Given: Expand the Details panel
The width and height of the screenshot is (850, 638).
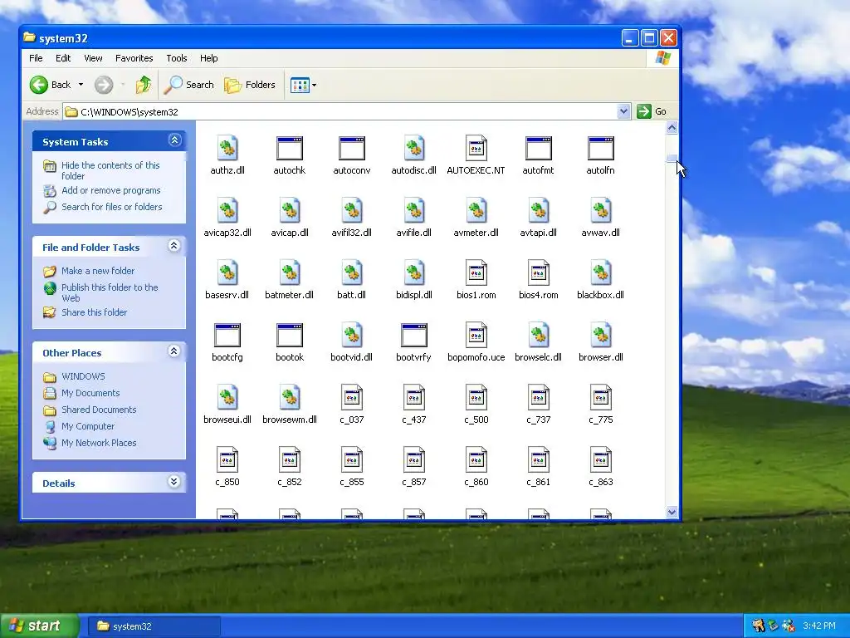Looking at the screenshot, I should tap(174, 482).
